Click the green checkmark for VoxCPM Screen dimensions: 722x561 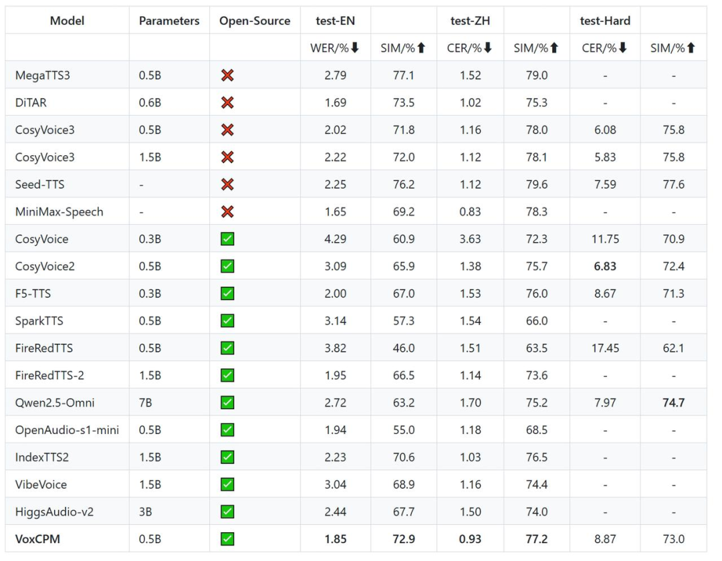tap(227, 538)
